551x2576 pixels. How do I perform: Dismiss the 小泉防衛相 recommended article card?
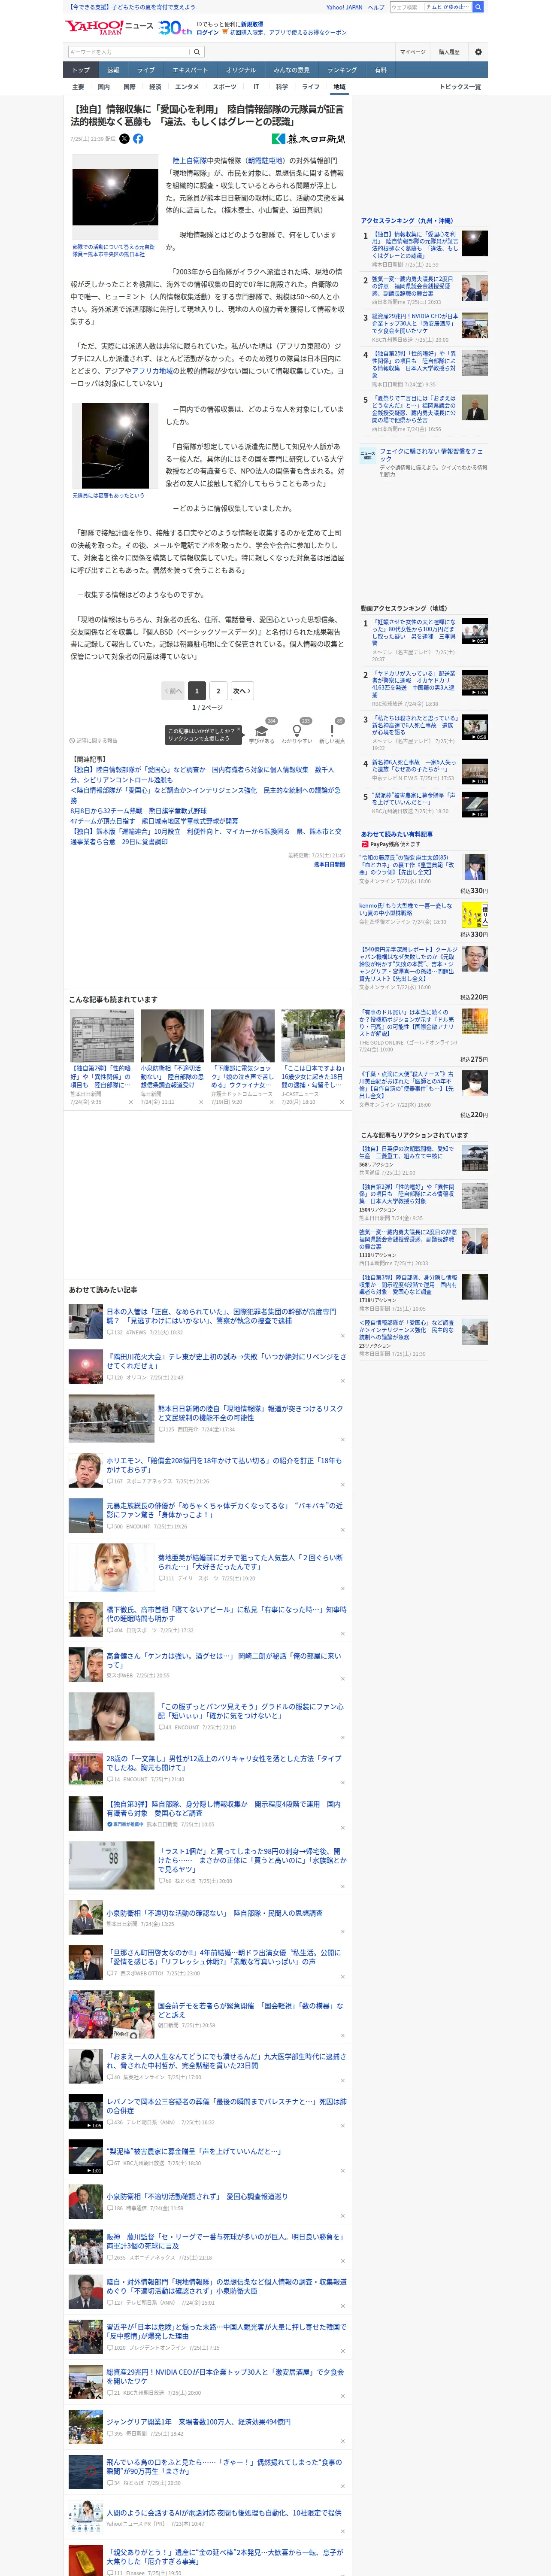(x=201, y=1102)
